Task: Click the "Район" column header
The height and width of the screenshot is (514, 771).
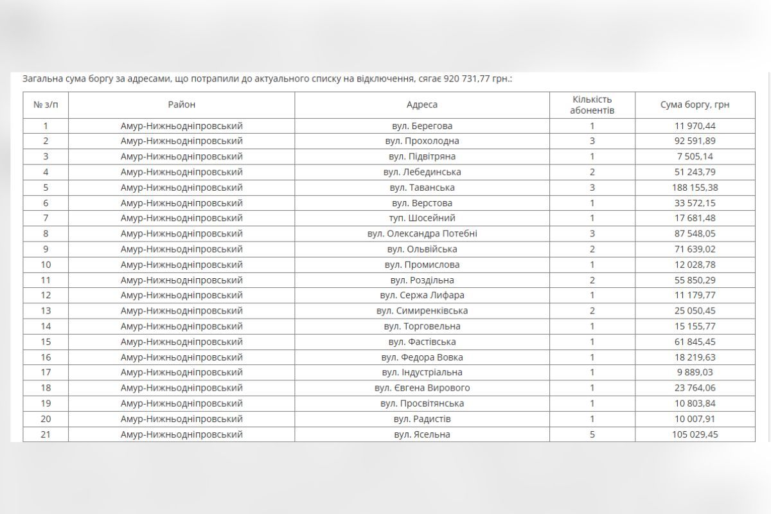Action: click(x=181, y=105)
